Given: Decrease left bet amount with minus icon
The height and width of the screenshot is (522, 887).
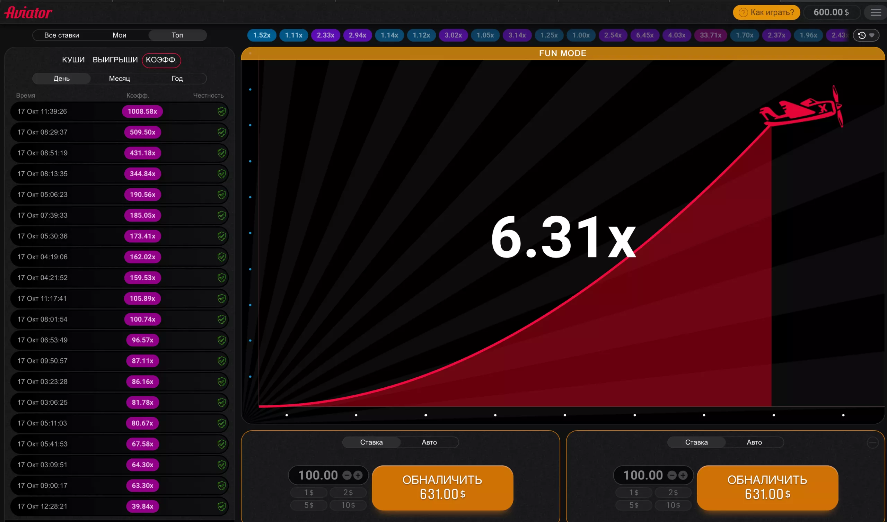Looking at the screenshot, I should point(347,475).
